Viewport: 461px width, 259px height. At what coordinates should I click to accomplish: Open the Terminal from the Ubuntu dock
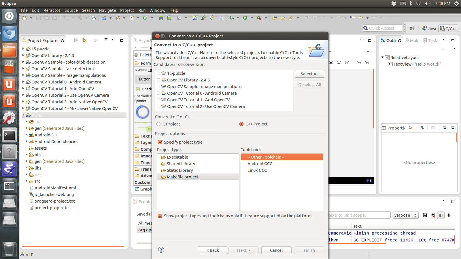coord(9,135)
